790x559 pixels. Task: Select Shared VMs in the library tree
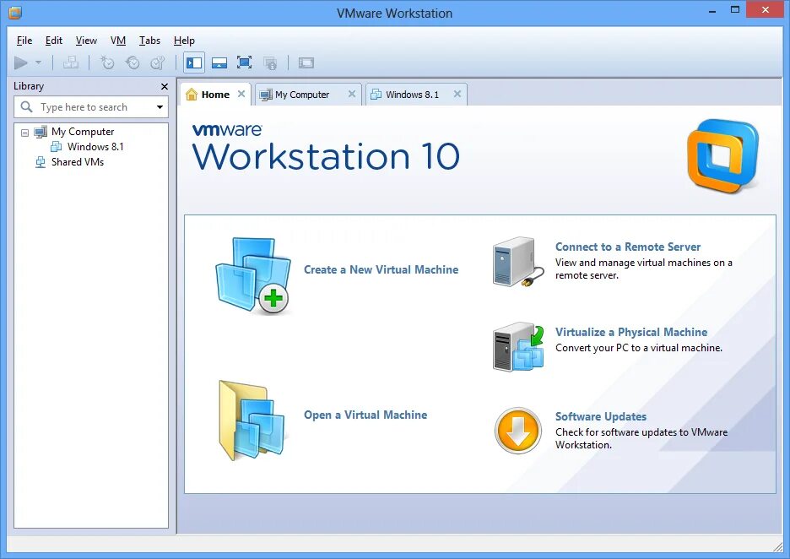tap(77, 162)
